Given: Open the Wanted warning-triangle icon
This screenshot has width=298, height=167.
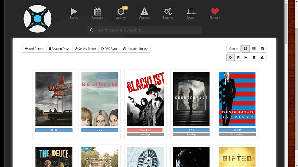Looking at the screenshot, I should [144, 11].
